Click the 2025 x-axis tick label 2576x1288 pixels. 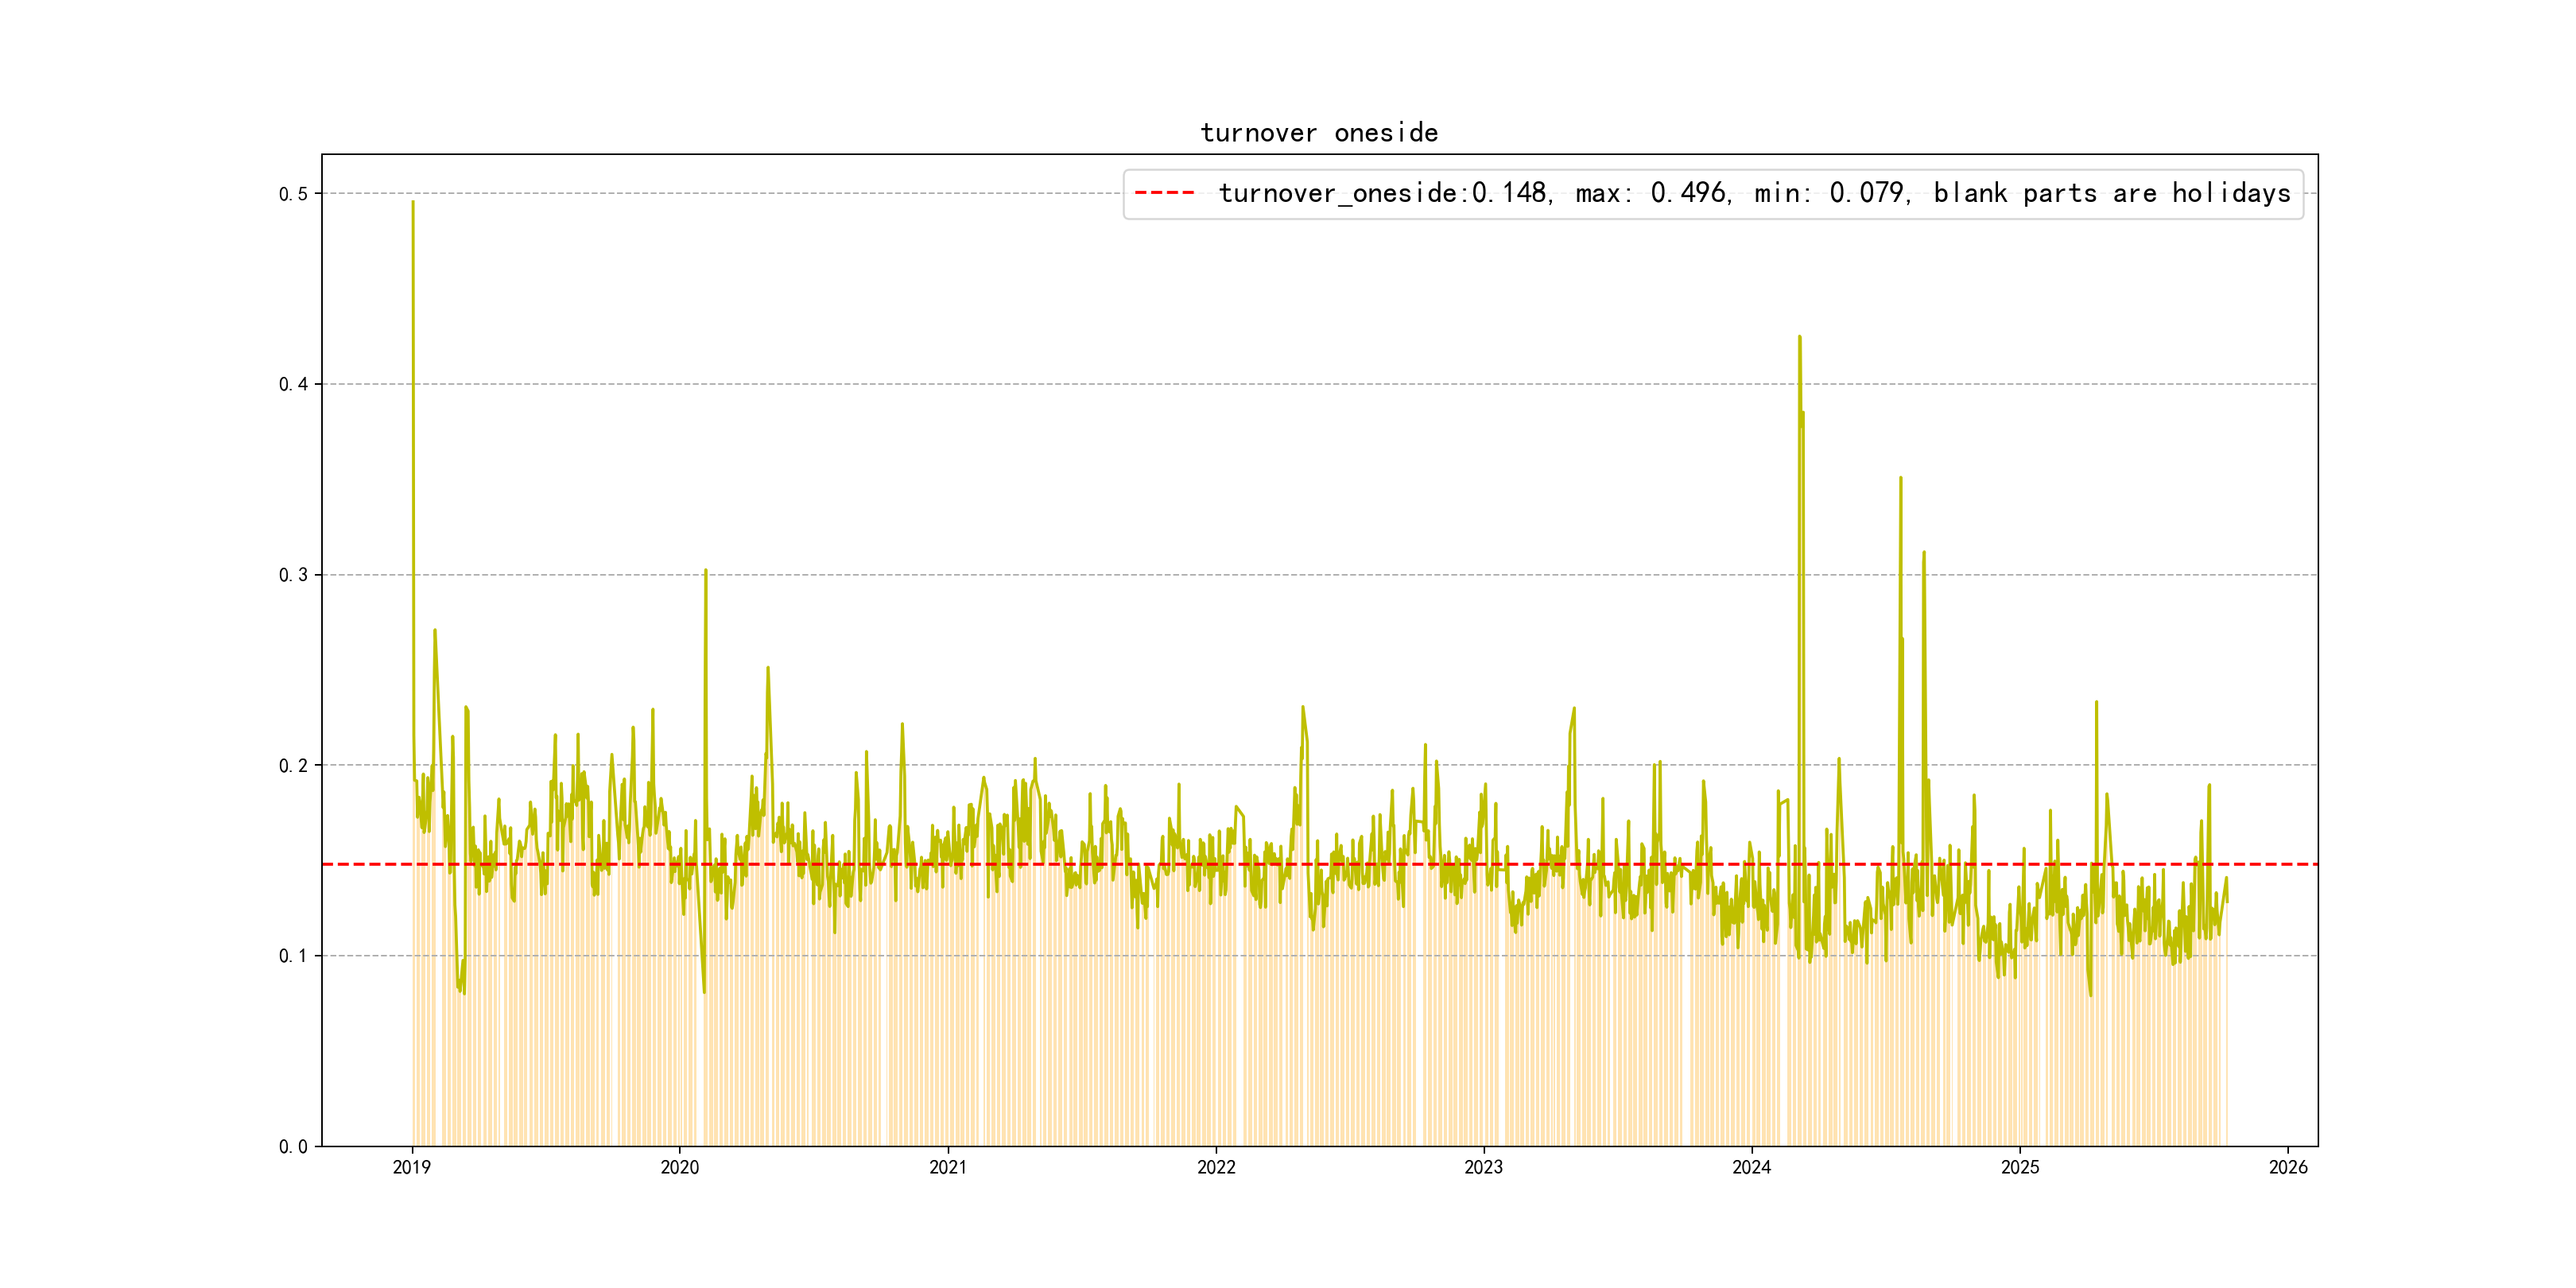(2020, 1167)
